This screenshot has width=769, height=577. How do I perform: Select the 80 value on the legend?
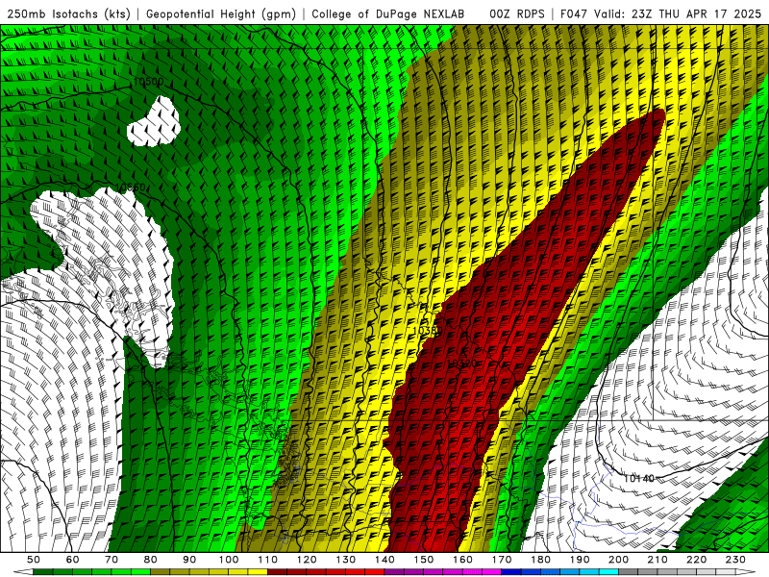tap(151, 560)
